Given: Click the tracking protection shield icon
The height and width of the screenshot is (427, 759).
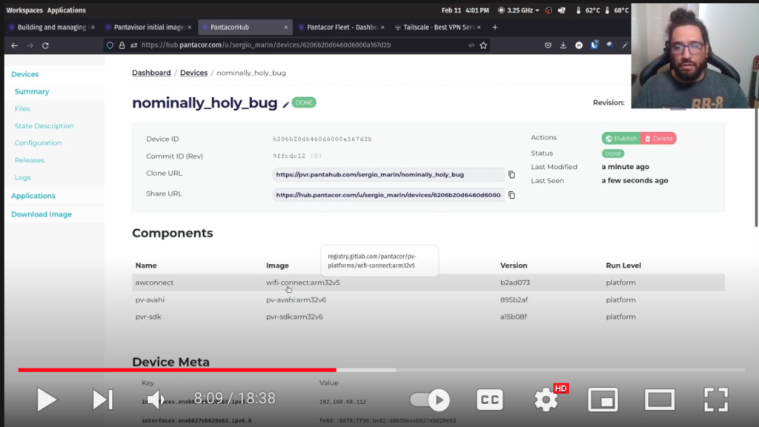Looking at the screenshot, I should coord(110,45).
